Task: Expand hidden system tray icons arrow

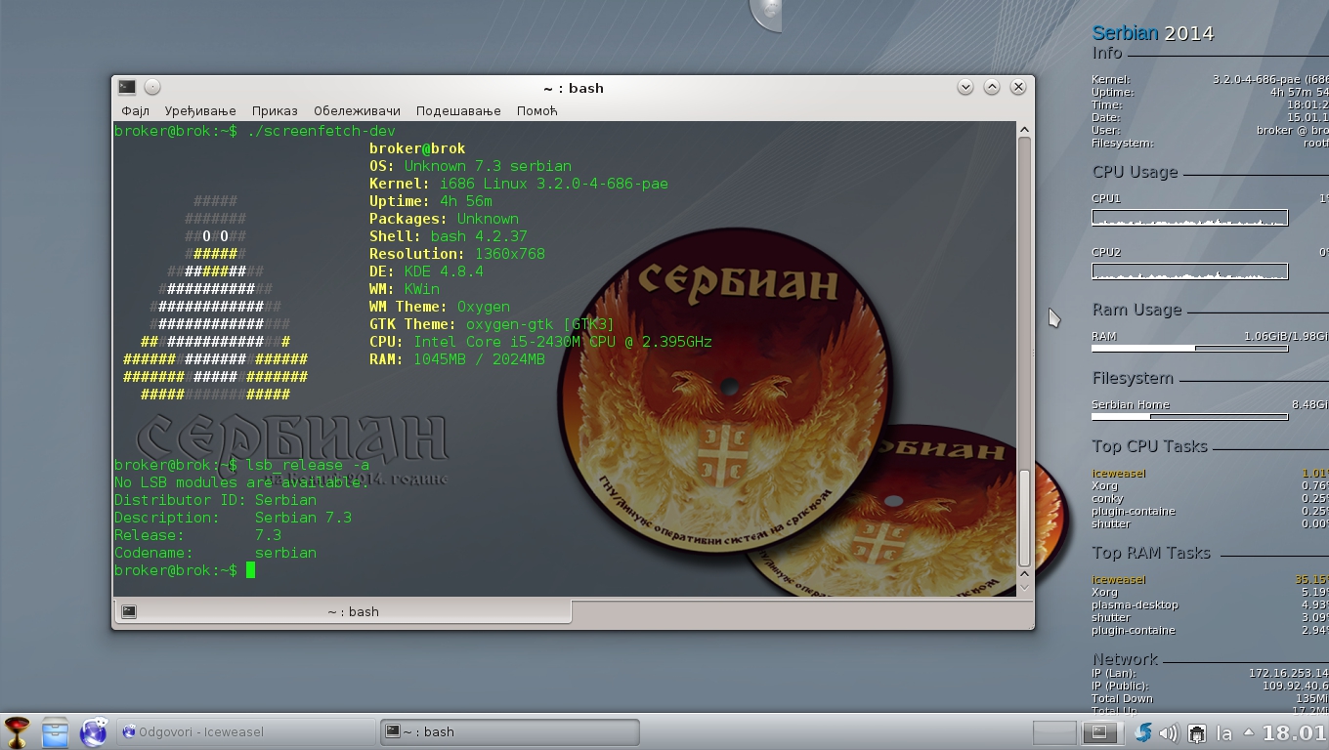Action: [1248, 731]
